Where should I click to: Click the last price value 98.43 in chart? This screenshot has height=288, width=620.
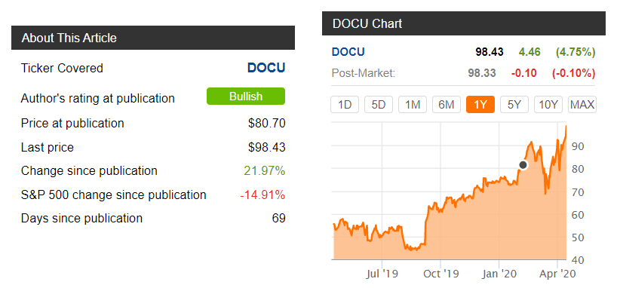pos(489,52)
